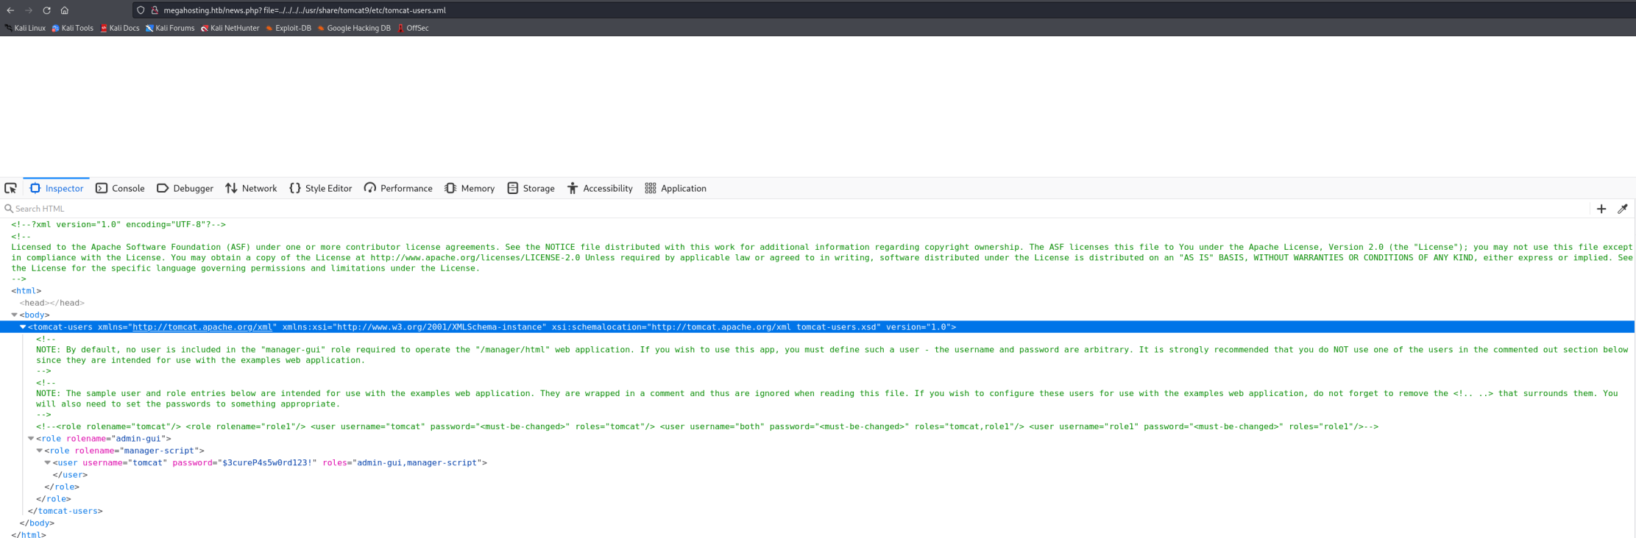Collapse the body element node
The image size is (1636, 538).
pyautogui.click(x=14, y=315)
